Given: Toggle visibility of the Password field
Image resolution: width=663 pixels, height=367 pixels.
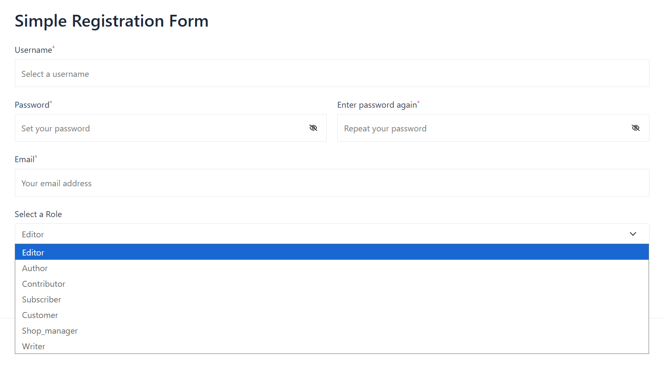Looking at the screenshot, I should pyautogui.click(x=313, y=128).
